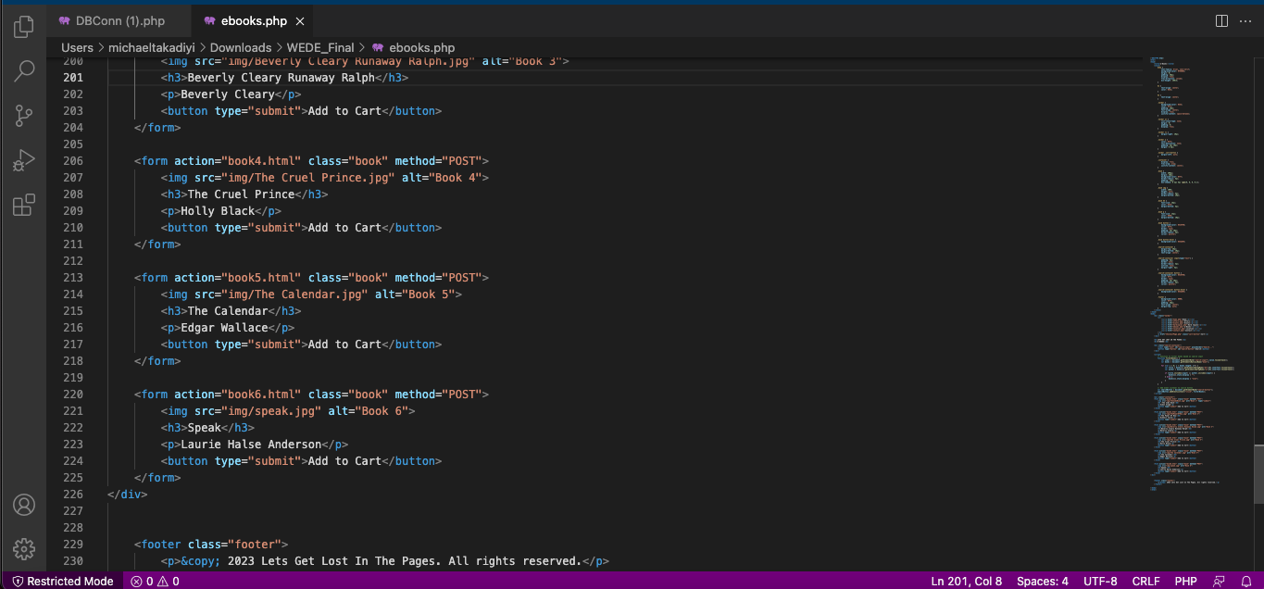This screenshot has height=589, width=1264.
Task: Open the Source Control view
Action: click(x=24, y=116)
